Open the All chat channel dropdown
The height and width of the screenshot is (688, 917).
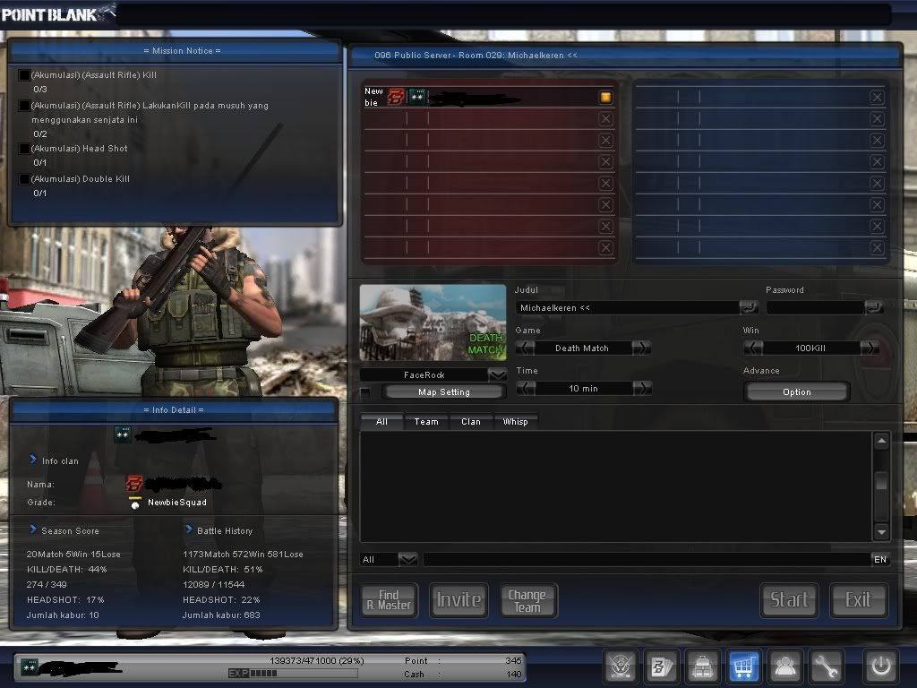coord(407,559)
